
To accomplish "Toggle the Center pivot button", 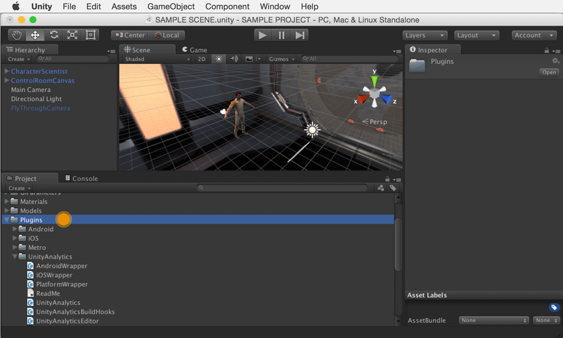I will coord(130,36).
